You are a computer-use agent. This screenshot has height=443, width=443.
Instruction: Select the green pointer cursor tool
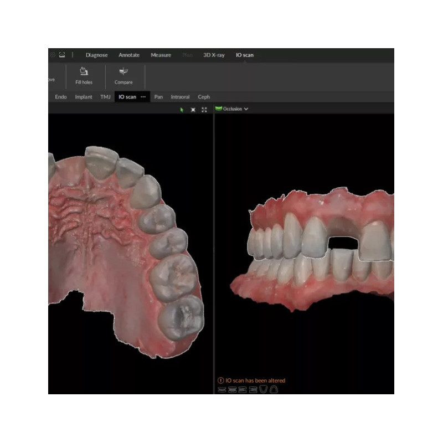(x=182, y=110)
